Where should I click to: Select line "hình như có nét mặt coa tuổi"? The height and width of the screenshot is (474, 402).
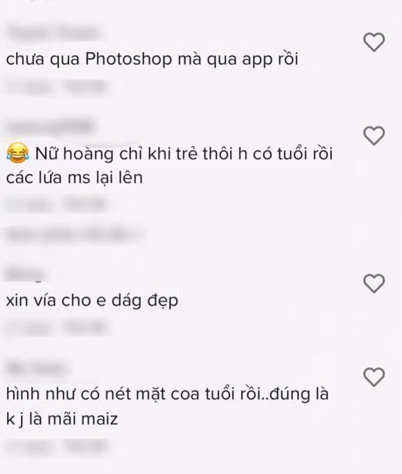[x=167, y=394]
